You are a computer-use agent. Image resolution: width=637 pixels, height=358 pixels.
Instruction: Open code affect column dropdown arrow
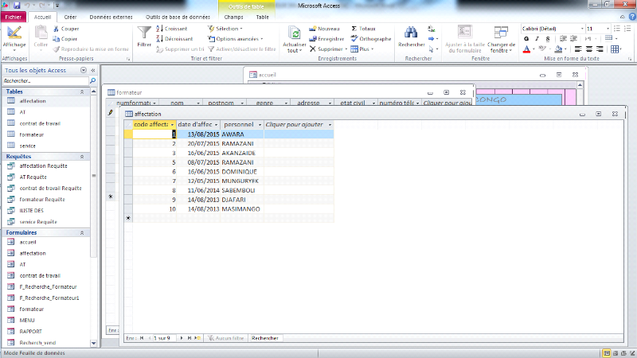172,125
